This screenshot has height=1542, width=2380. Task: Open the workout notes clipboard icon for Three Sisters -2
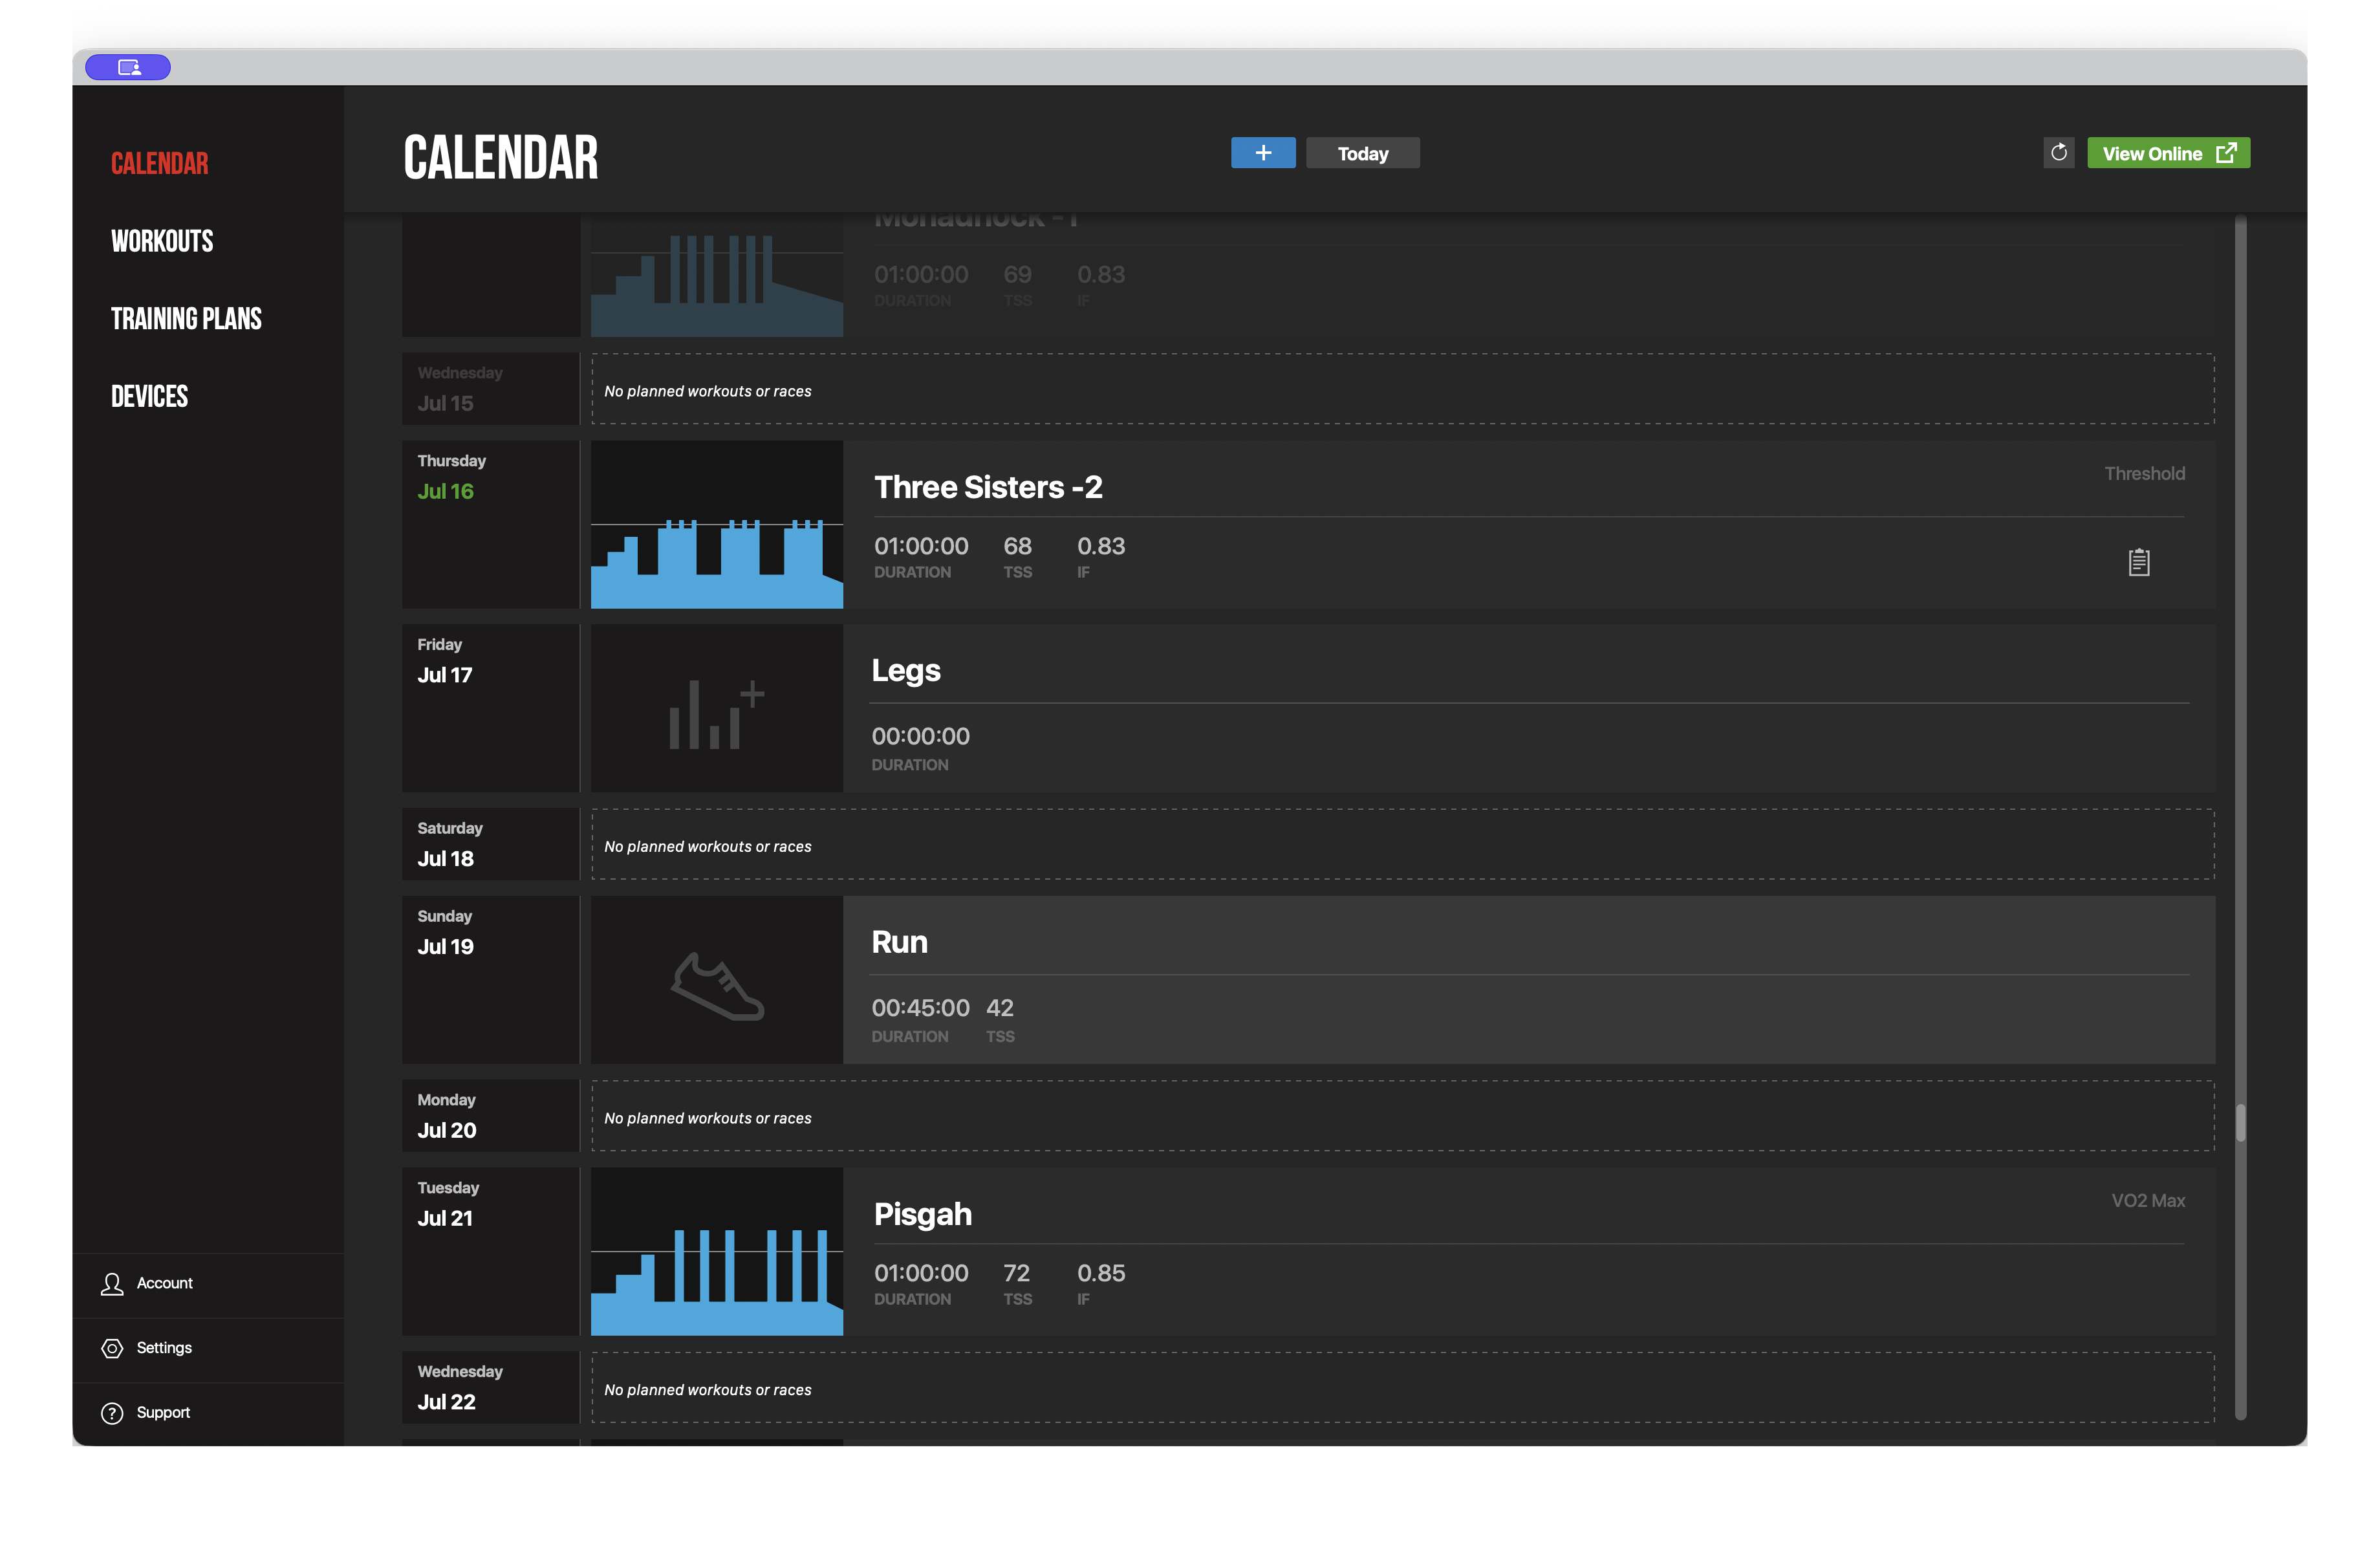(x=2138, y=562)
